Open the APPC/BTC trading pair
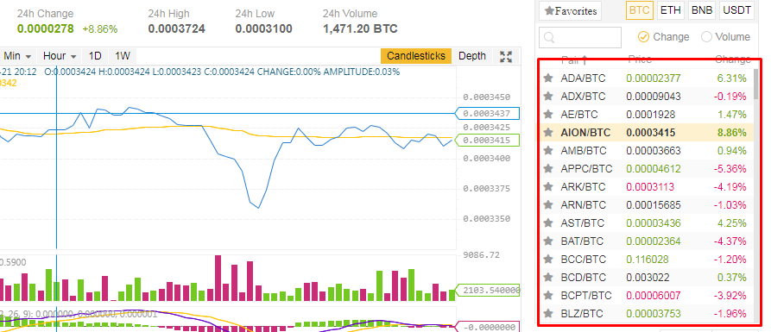Screen dimensions: 771x332 [646, 168]
